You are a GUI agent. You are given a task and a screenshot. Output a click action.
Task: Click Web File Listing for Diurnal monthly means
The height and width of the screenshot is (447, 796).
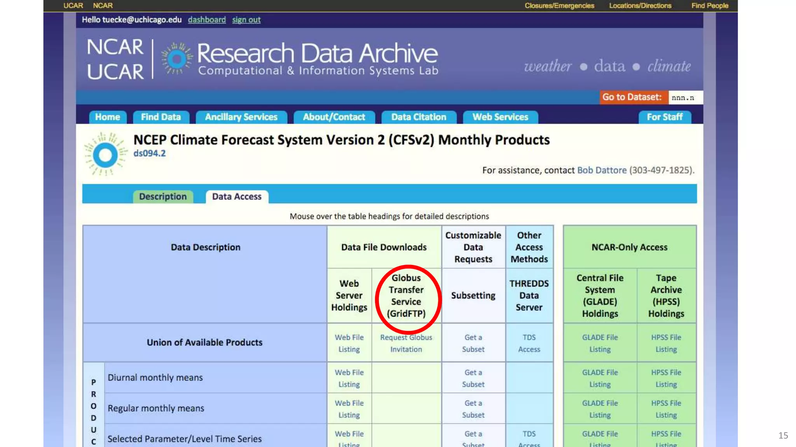(349, 378)
